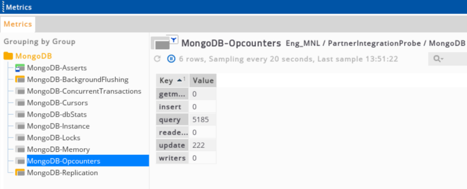Select the MongoDB group label
The height and width of the screenshot is (189, 467).
click(34, 56)
